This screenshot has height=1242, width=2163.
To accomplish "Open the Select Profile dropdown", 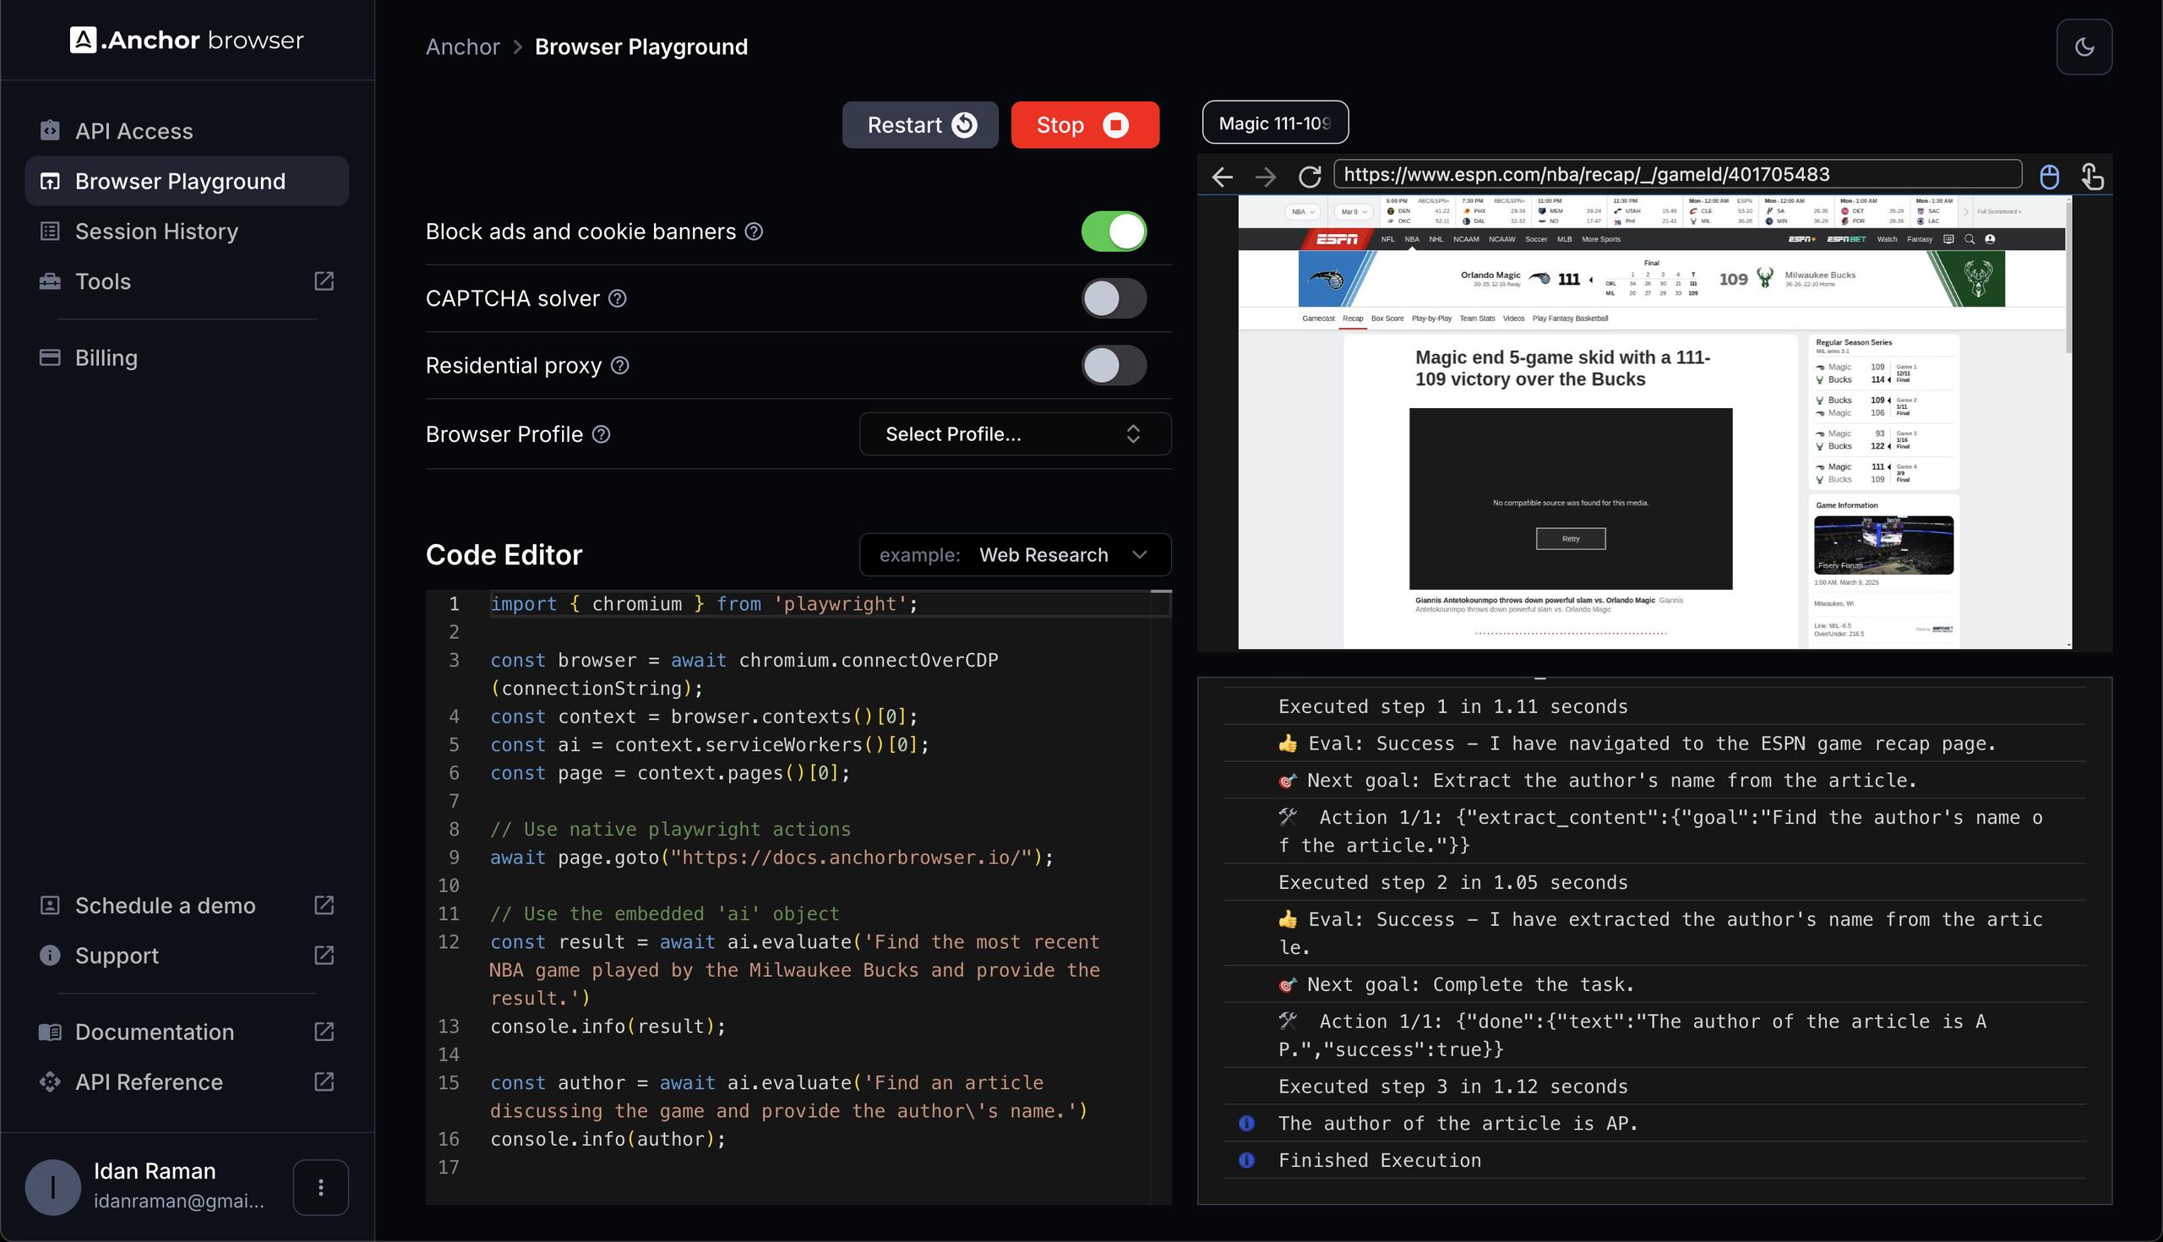I will tap(1014, 434).
